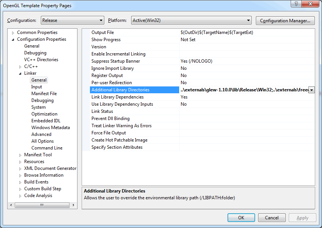Click the Configuration Manager button

point(285,21)
